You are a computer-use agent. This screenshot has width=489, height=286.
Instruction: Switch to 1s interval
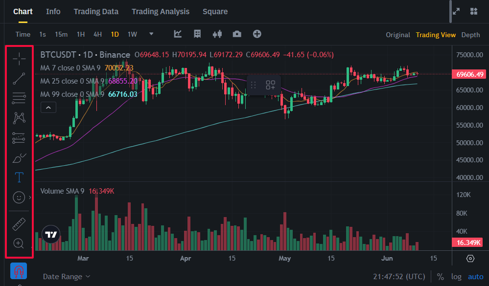coord(43,34)
